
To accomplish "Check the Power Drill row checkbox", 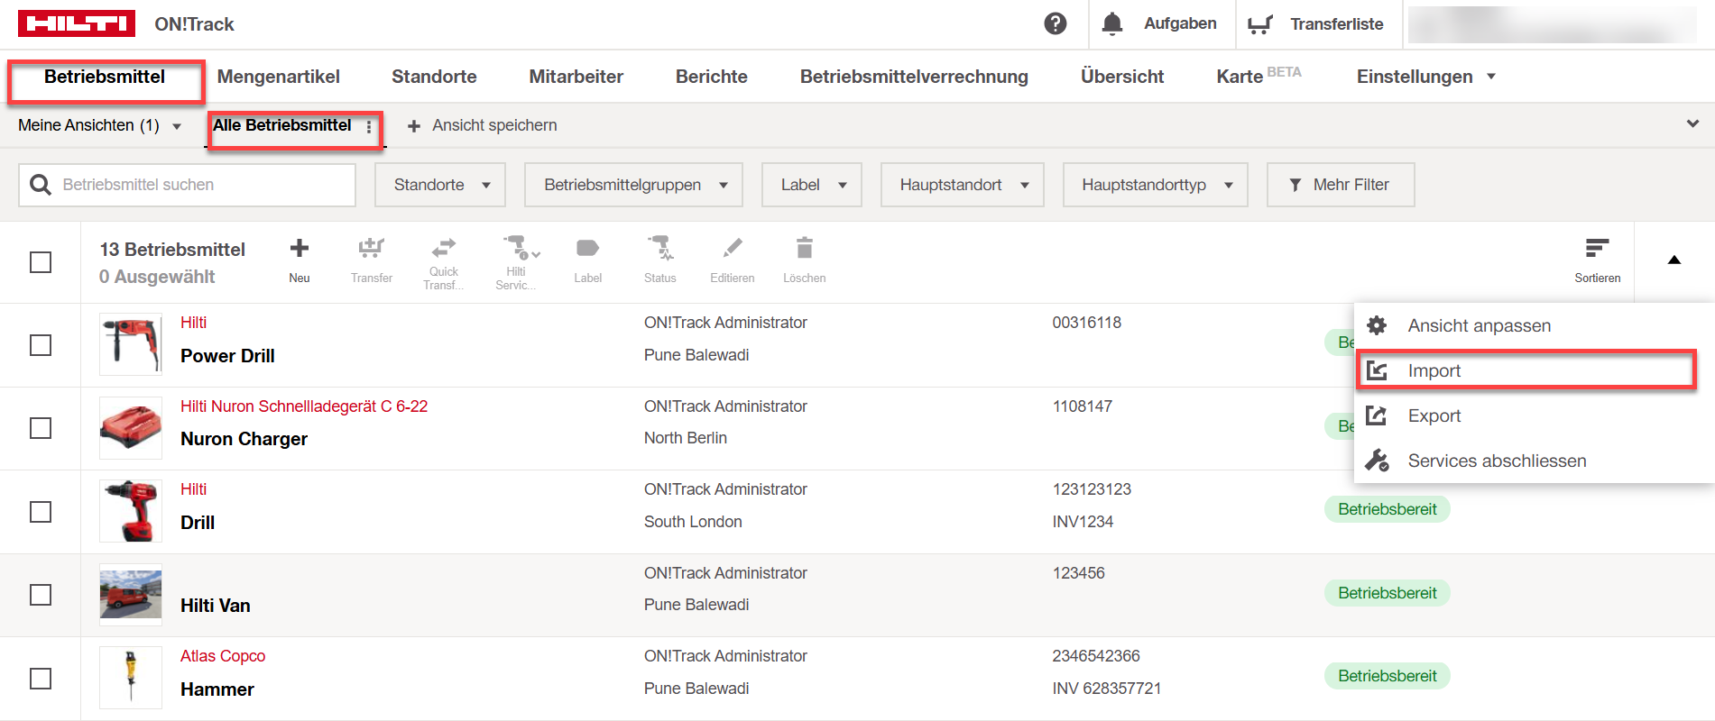I will point(41,345).
